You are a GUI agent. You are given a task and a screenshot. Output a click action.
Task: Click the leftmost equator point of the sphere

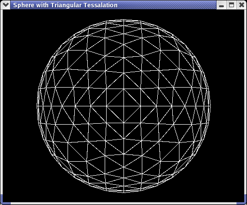37,106
